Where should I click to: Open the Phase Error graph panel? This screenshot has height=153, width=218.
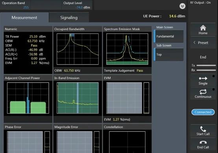coord(25,142)
